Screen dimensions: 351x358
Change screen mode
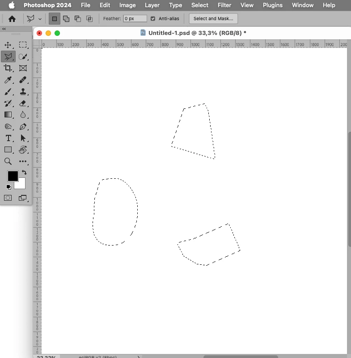click(x=22, y=198)
